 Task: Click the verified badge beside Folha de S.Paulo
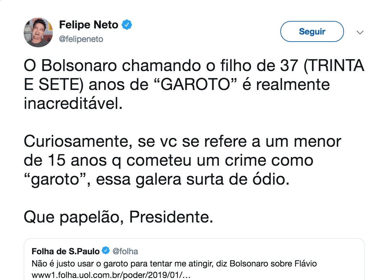coord(106,251)
